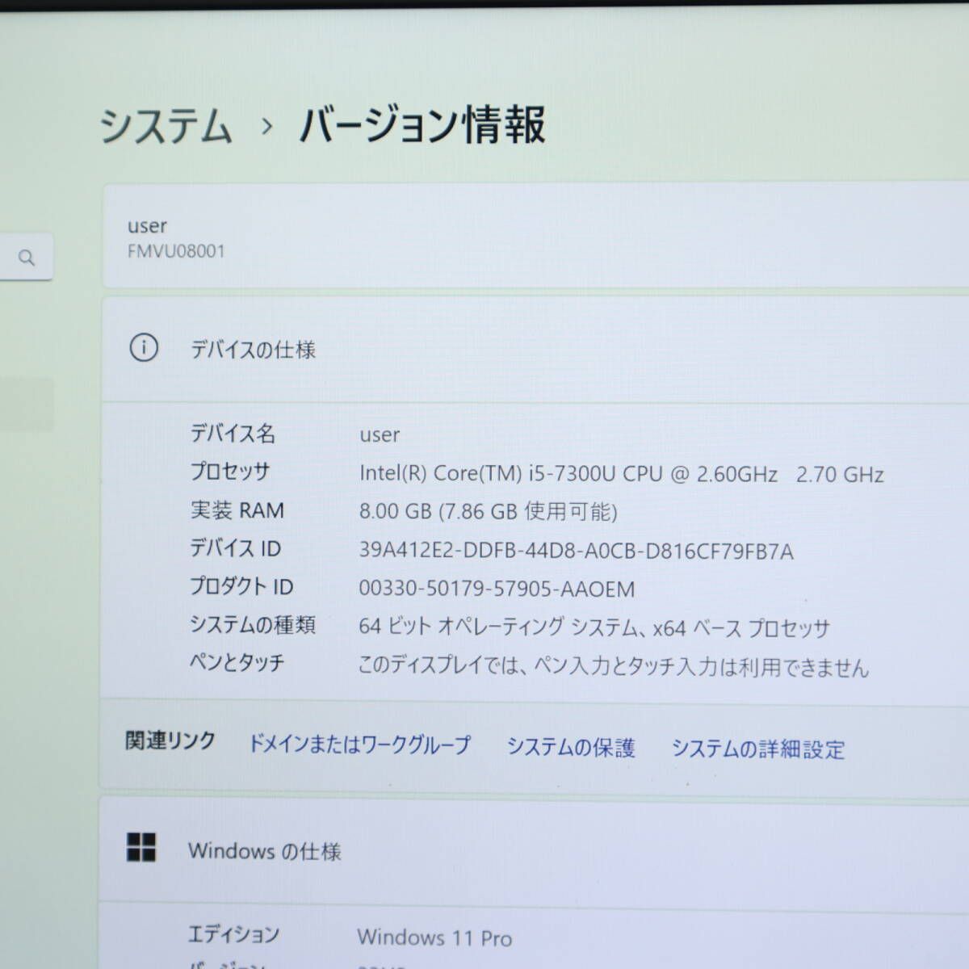Select the 64 ビット system type value
This screenshot has width=969, height=969.
tap(594, 627)
